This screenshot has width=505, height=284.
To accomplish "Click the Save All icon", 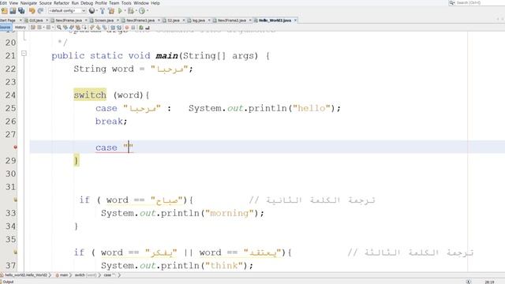I will coord(21,10).
